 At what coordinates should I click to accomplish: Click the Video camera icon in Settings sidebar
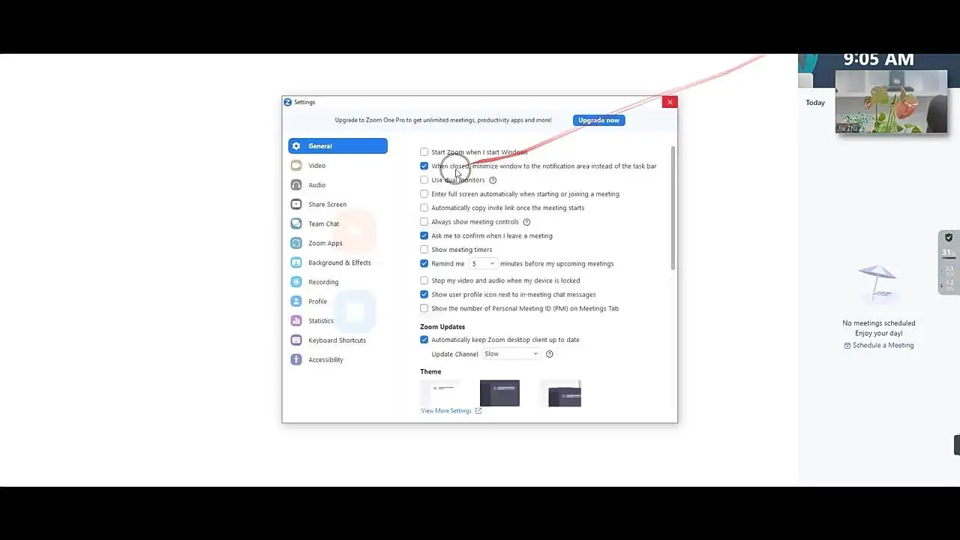coord(296,166)
